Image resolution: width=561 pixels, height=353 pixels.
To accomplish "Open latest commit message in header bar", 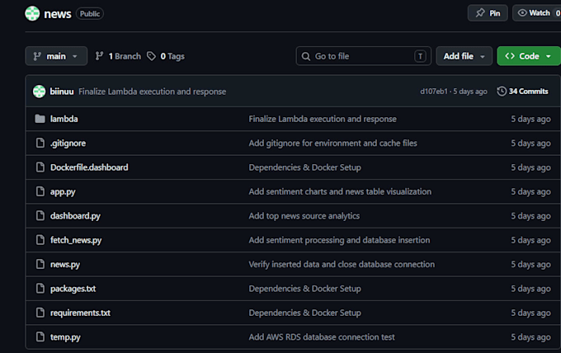I will tap(153, 92).
